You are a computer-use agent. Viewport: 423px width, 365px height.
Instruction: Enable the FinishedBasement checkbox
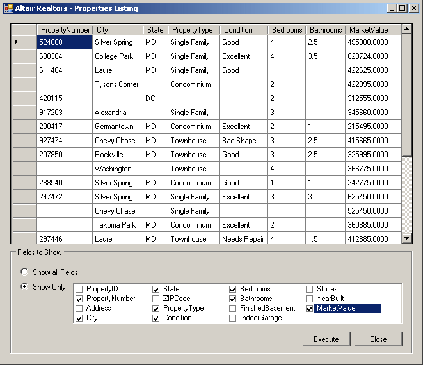click(x=232, y=309)
